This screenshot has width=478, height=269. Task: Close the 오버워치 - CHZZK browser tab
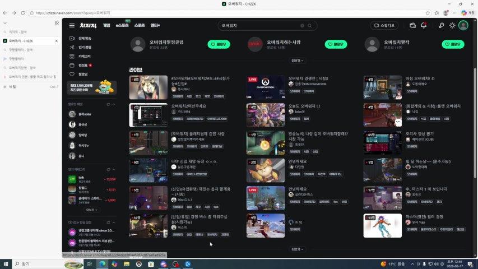[57, 40]
